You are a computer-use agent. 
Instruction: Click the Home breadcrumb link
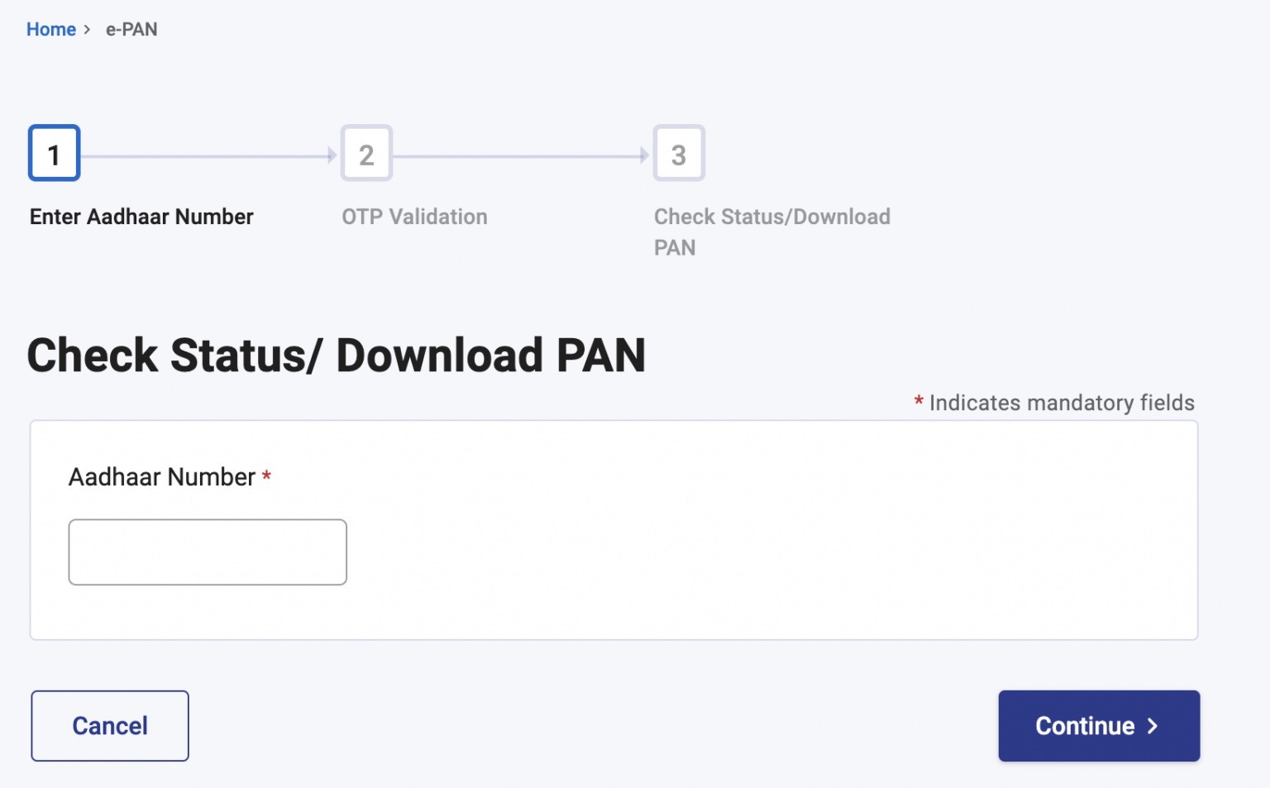50,30
